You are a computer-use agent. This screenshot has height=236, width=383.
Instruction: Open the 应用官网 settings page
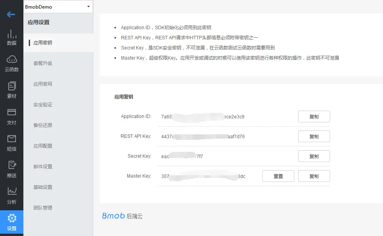[x=43, y=84]
